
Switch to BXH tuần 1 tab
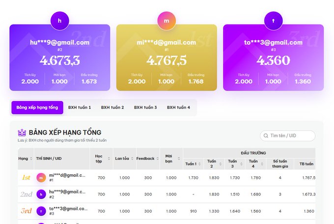[x=80, y=108]
